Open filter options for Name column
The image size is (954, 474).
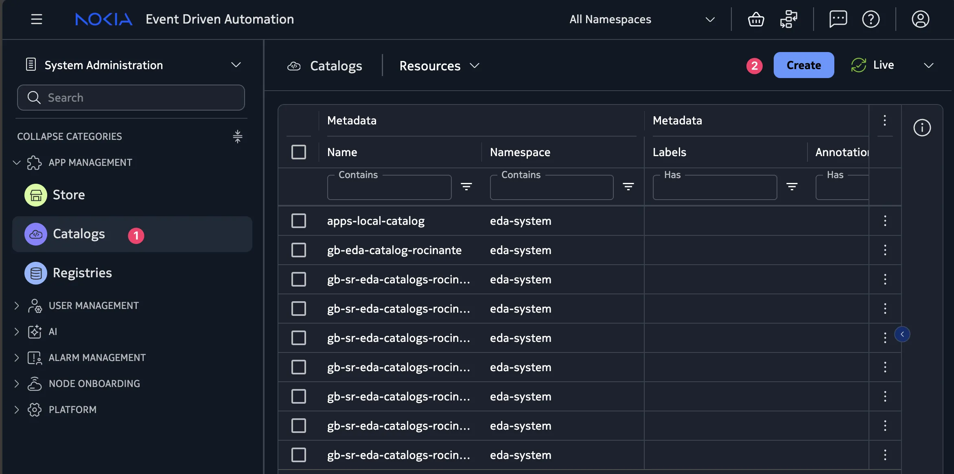point(466,187)
